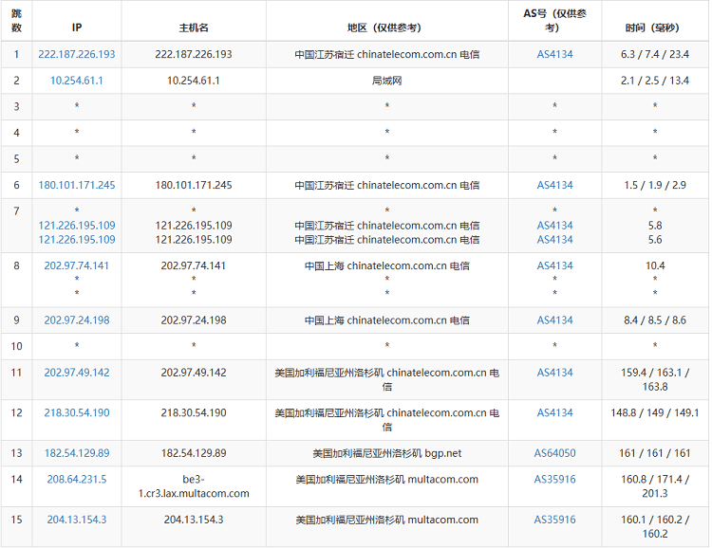Click the 跳数 column header
The image size is (712, 548).
16,21
